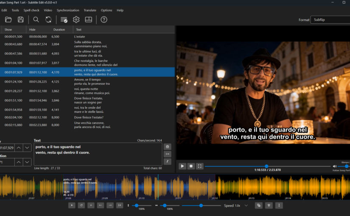The width and height of the screenshot is (350, 216).
Task: Open the Translate menu
Action: pyautogui.click(x=90, y=10)
